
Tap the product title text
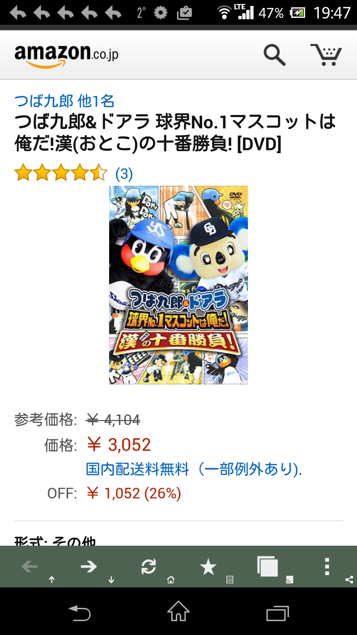pyautogui.click(x=175, y=132)
